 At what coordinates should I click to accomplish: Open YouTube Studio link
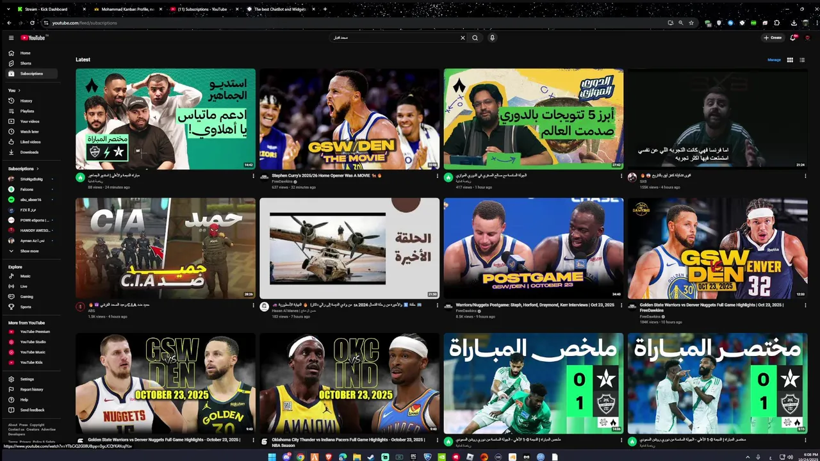pyautogui.click(x=32, y=342)
